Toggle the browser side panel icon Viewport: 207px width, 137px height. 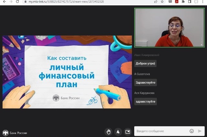(x=190, y=2)
